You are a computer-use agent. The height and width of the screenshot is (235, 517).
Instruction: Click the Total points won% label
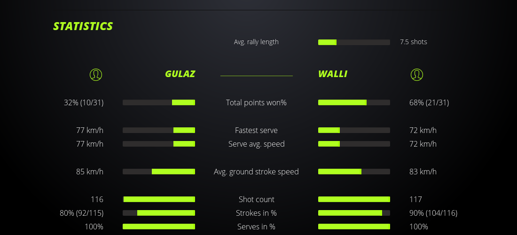click(x=256, y=102)
